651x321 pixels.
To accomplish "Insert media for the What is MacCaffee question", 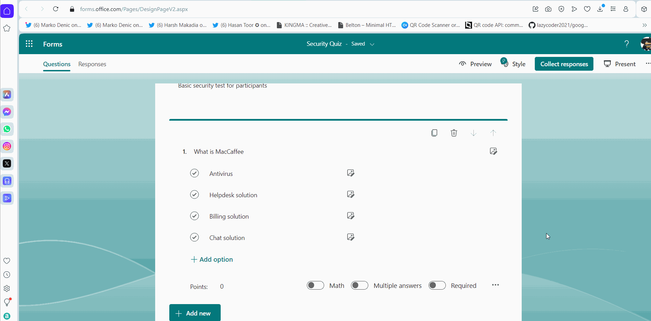I will [x=493, y=151].
